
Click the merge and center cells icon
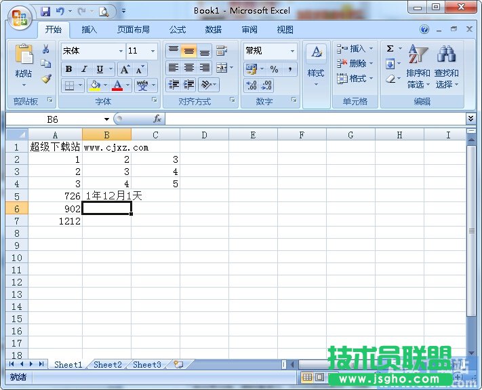pyautogui.click(x=221, y=68)
